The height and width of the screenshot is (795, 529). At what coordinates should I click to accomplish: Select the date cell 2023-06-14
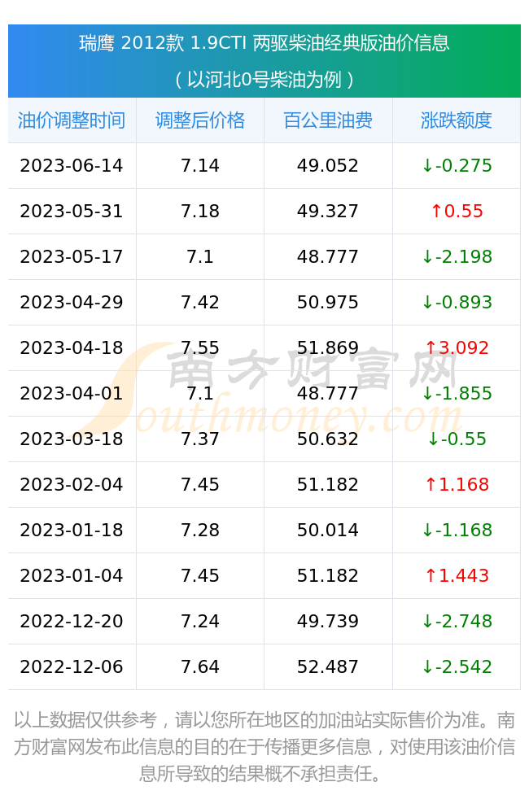coord(72,166)
